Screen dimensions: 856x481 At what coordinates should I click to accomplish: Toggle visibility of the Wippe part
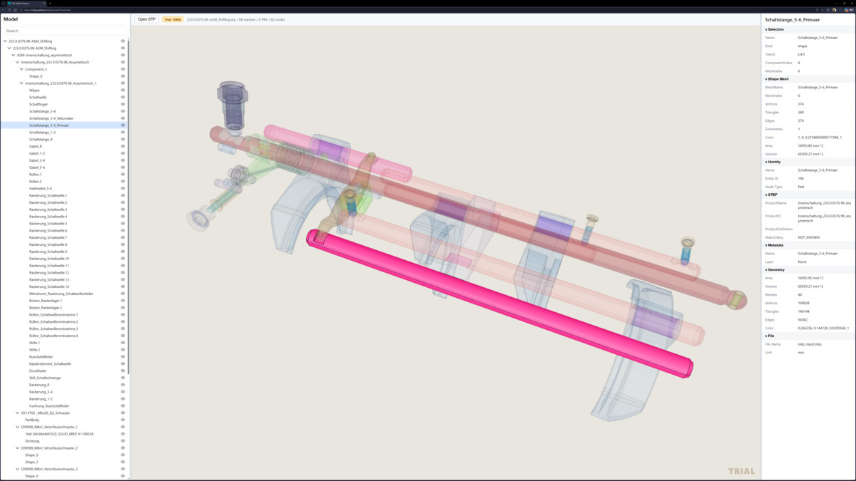pos(123,90)
